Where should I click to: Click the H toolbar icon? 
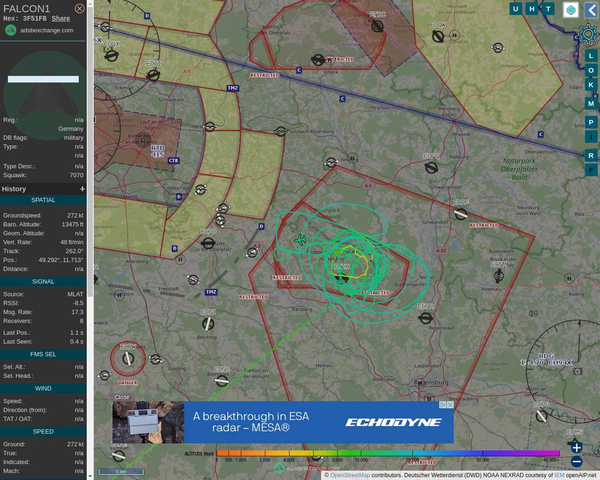coord(531,8)
